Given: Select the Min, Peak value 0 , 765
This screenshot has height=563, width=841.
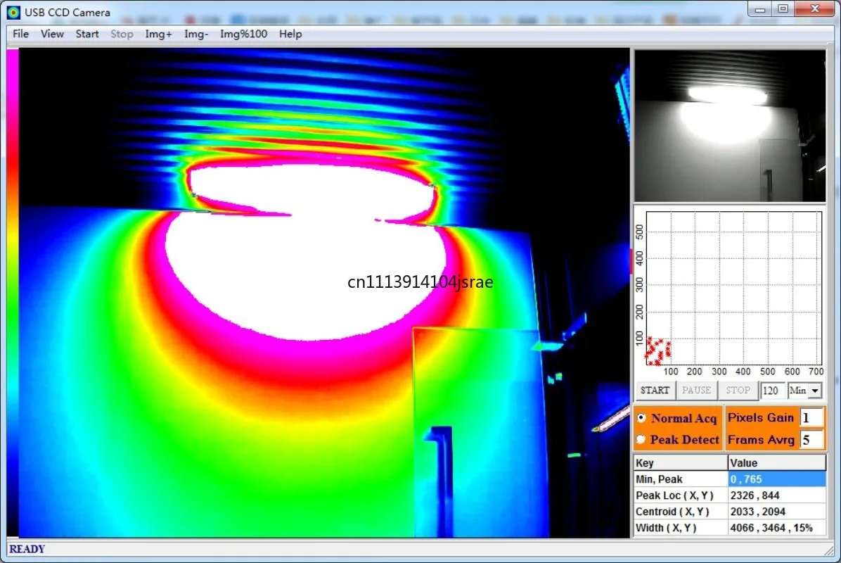Looking at the screenshot, I should click(776, 479).
